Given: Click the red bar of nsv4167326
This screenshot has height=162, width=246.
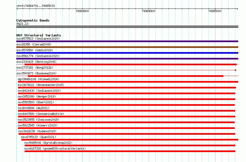Looking at the screenshot, I should (x=130, y=151).
